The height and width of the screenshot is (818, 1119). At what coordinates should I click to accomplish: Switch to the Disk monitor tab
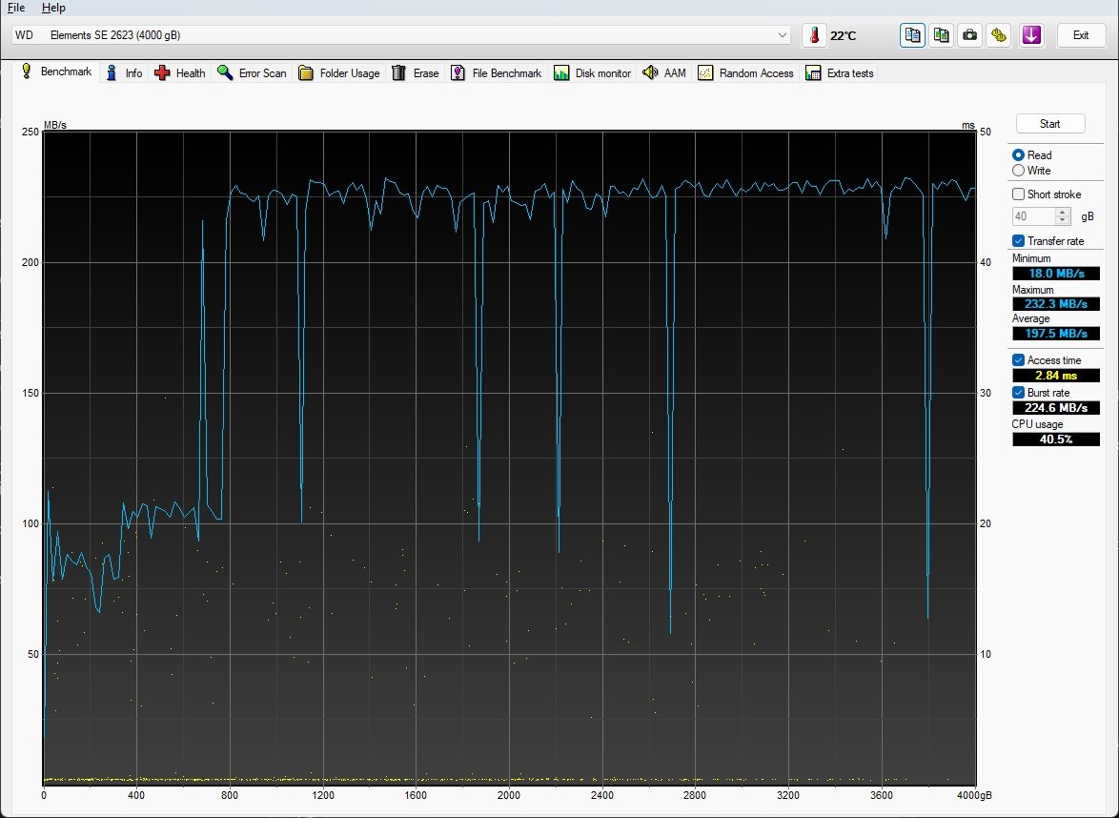[592, 72]
